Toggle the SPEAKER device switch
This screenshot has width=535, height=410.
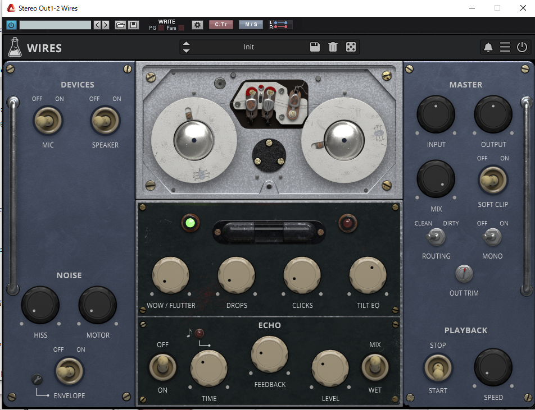pyautogui.click(x=105, y=121)
